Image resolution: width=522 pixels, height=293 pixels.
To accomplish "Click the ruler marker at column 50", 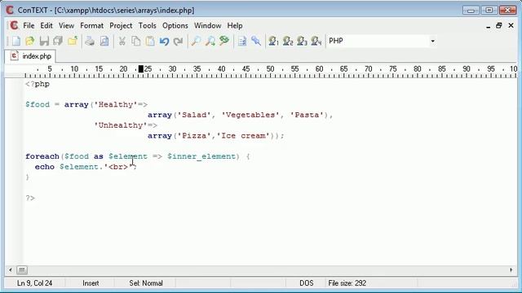I will click(270, 68).
